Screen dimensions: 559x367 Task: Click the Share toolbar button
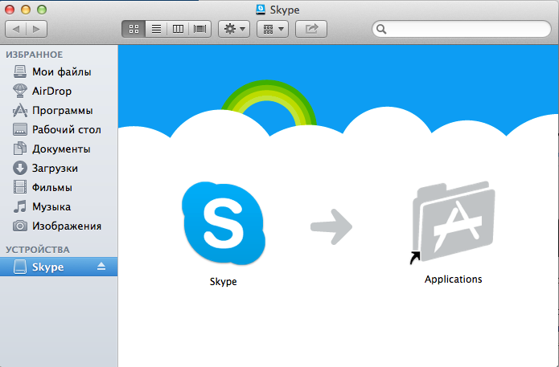point(311,28)
